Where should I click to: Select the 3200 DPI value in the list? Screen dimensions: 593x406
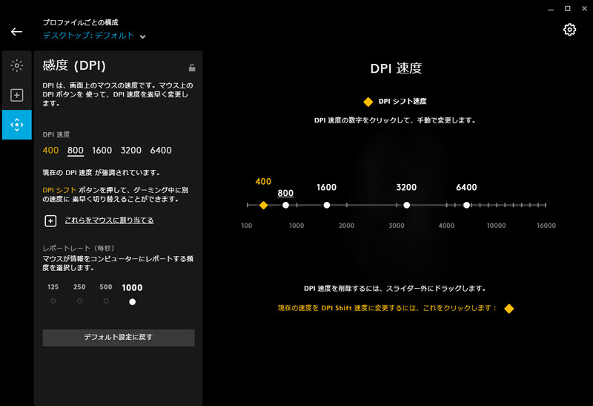[x=131, y=151]
